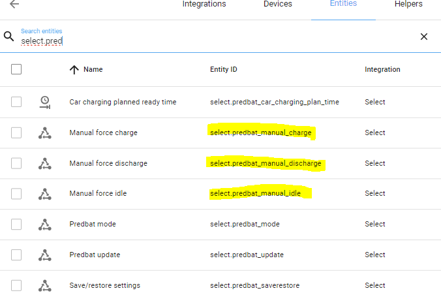Check the Manual force discharge row
The width and height of the screenshot is (441, 297).
coord(16,163)
